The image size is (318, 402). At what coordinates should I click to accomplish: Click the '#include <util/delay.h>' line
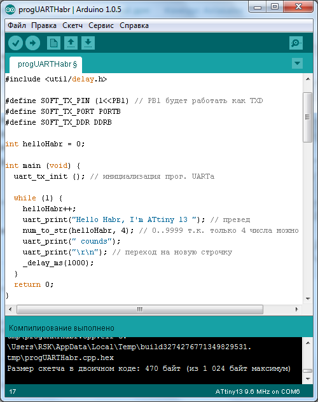56,79
